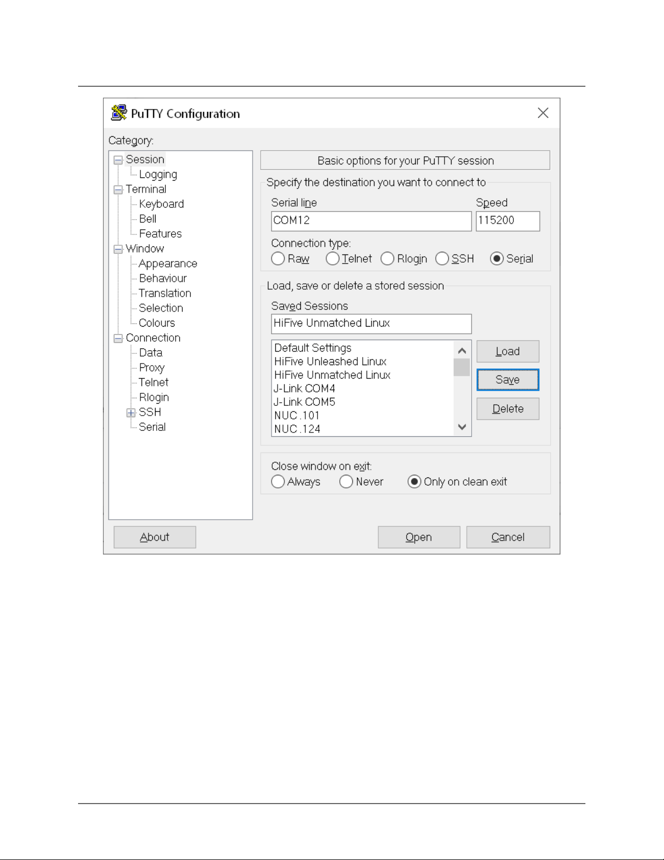Collapse the Connection tree node
Screen dimensions: 664x860
coord(118,339)
